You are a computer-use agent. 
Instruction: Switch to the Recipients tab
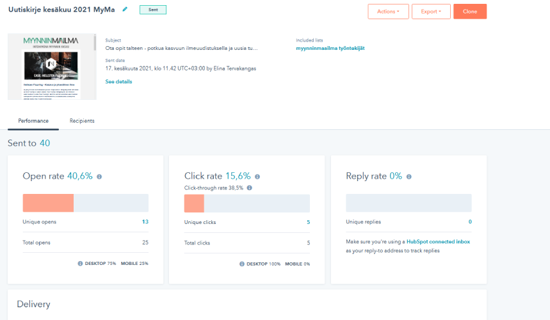82,121
